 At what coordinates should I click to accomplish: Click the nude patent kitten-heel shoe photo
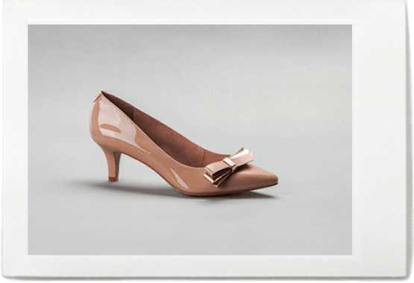(x=189, y=140)
